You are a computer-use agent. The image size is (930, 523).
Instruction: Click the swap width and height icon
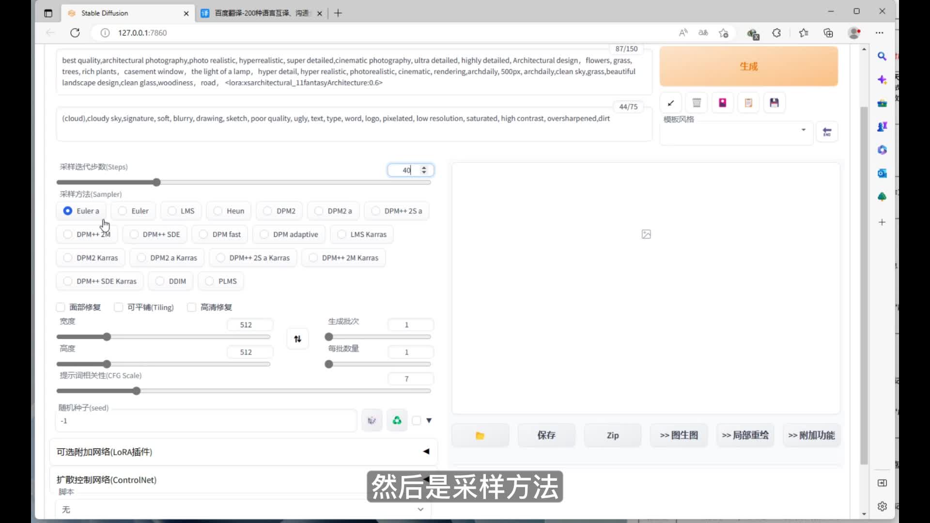pyautogui.click(x=297, y=339)
